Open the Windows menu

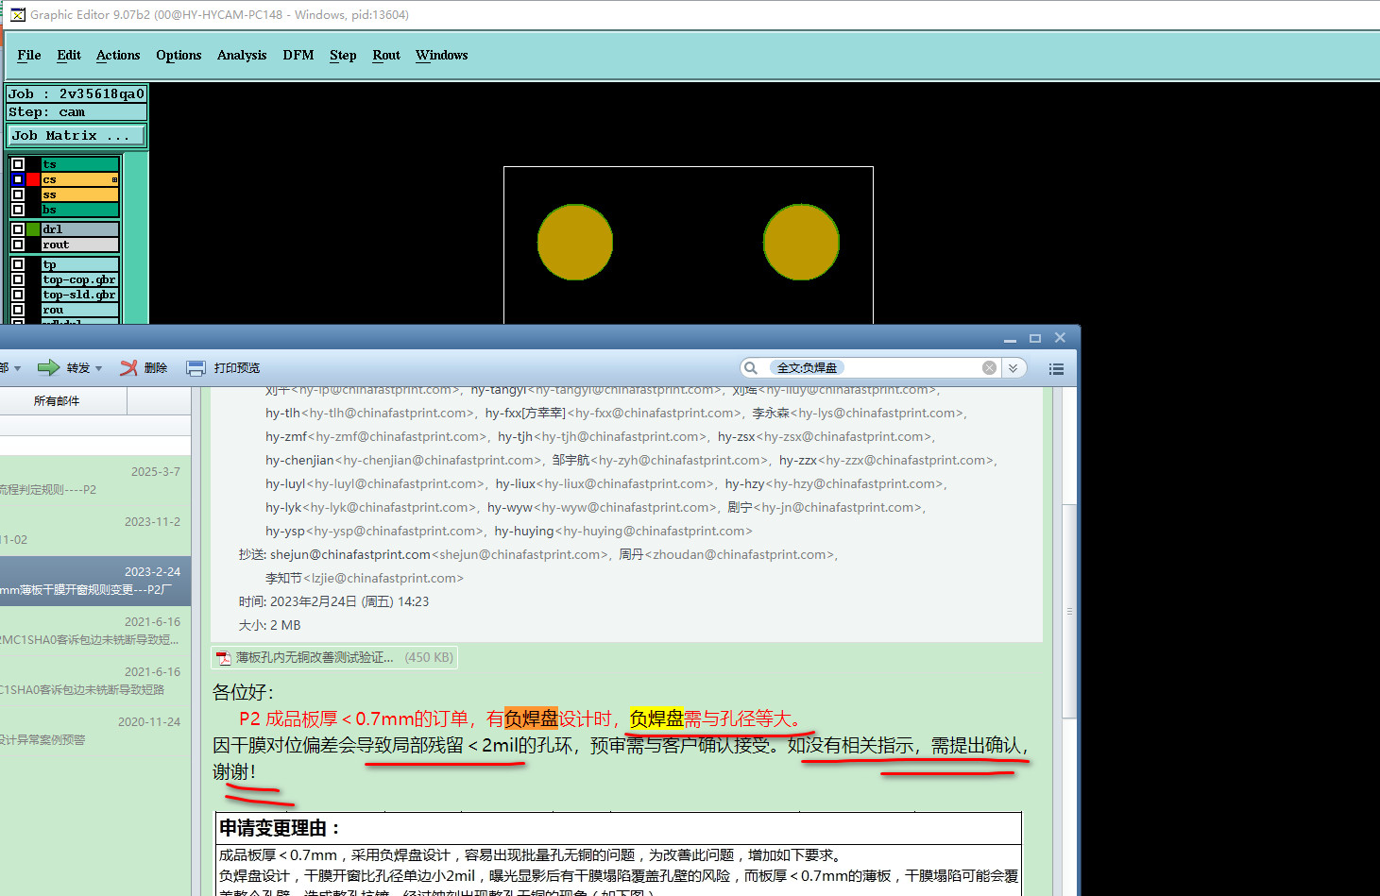tap(442, 56)
